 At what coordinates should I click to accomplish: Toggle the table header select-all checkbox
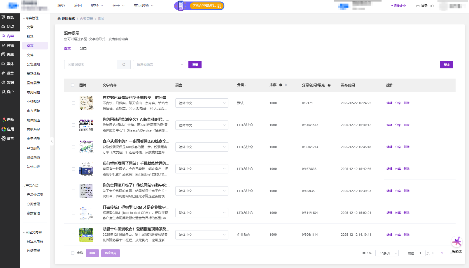pos(73,85)
